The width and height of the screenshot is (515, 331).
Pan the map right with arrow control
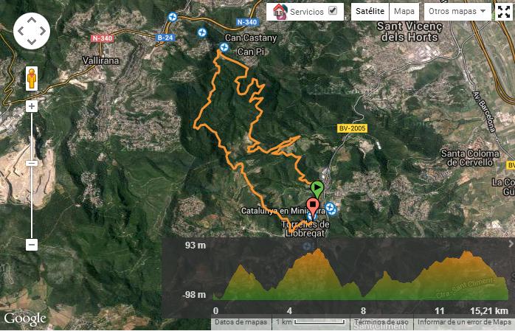point(43,31)
